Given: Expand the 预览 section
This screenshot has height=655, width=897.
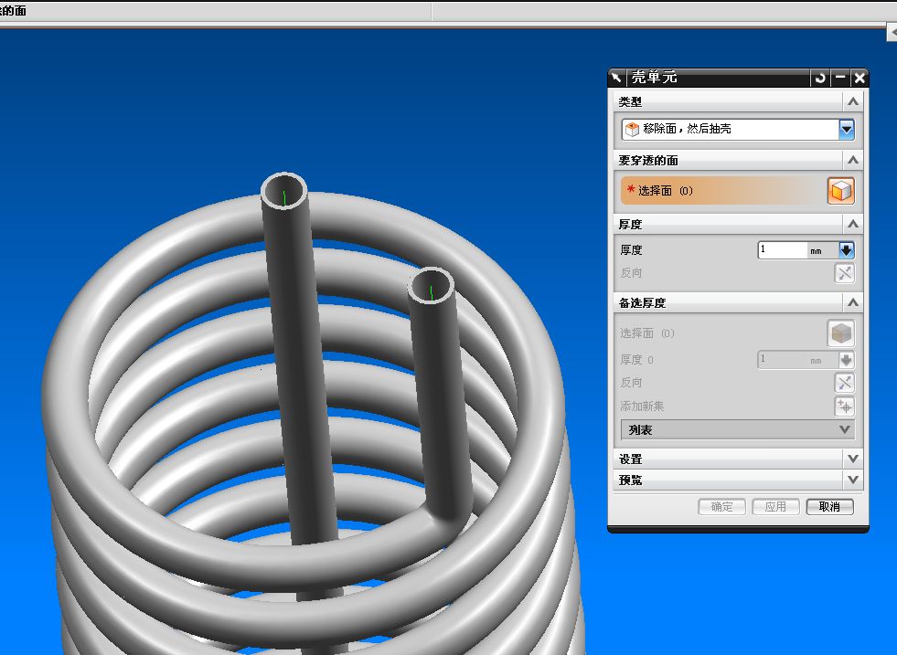Looking at the screenshot, I should click(x=852, y=480).
